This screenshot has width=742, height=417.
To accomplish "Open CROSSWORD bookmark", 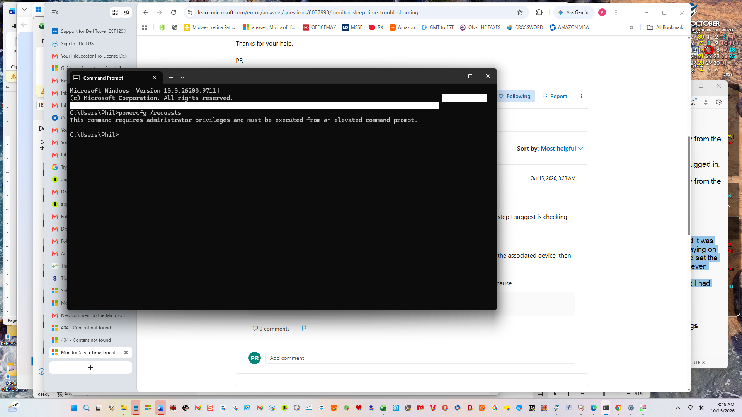I will [525, 27].
